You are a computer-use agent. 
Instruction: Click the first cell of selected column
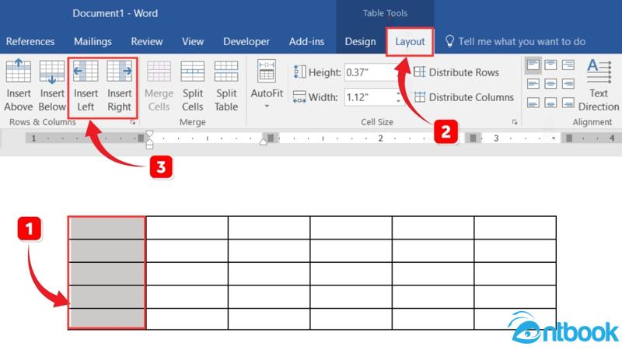pos(107,228)
